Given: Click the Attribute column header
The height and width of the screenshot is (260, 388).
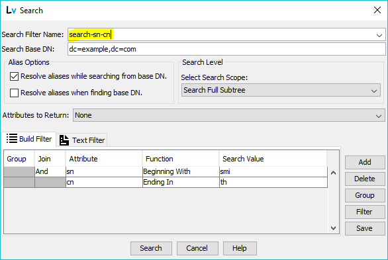Looking at the screenshot, I should click(x=104, y=159).
